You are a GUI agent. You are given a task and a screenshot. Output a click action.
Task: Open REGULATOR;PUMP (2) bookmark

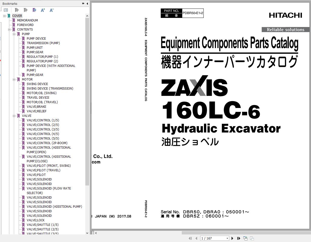(x=42, y=61)
